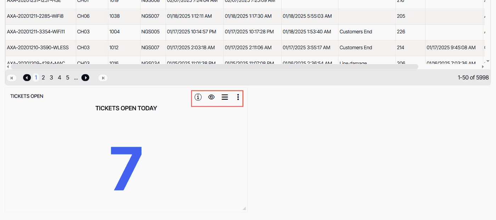
Task: Go to next page of table
Action: tap(85, 78)
